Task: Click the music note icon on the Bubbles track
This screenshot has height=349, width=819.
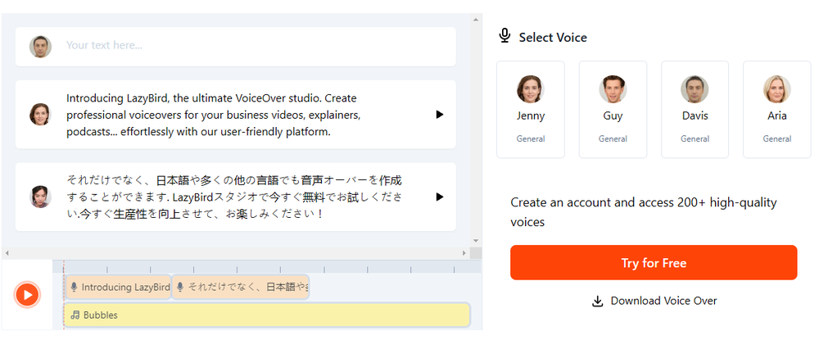Action: coord(75,315)
